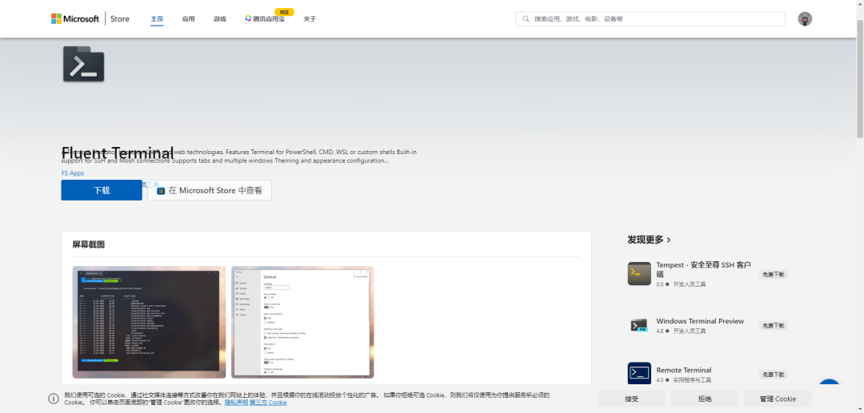Click the cookie notice info icon
This screenshot has height=413, width=864.
(x=54, y=399)
